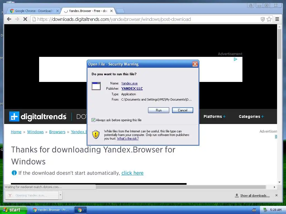
Task: Open the Chrome hamburger menu
Action: coord(277,19)
